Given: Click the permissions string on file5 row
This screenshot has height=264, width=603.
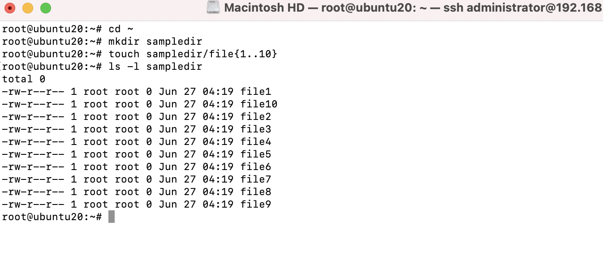Looking at the screenshot, I should point(33,154).
